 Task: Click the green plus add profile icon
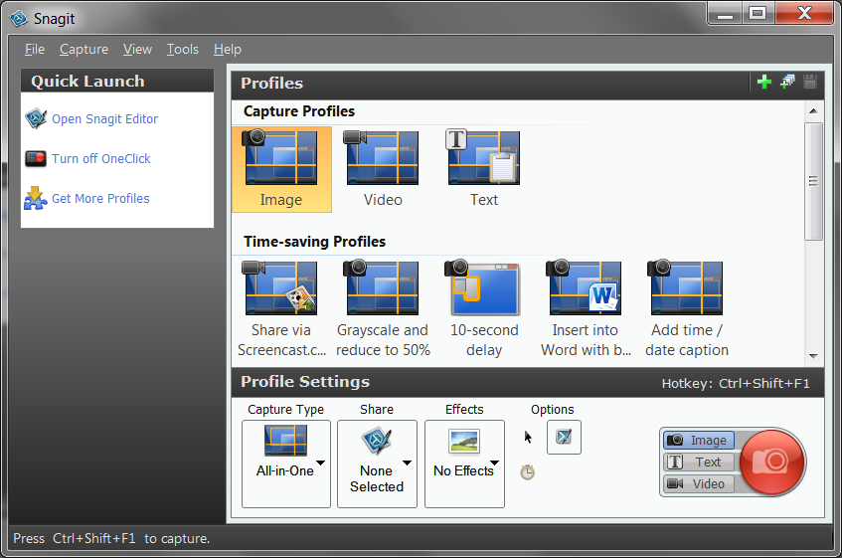pos(764,83)
